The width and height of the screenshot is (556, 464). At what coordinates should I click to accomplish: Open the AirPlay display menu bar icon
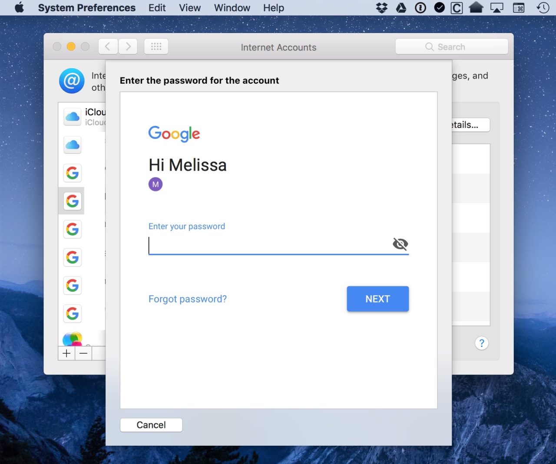coord(497,8)
